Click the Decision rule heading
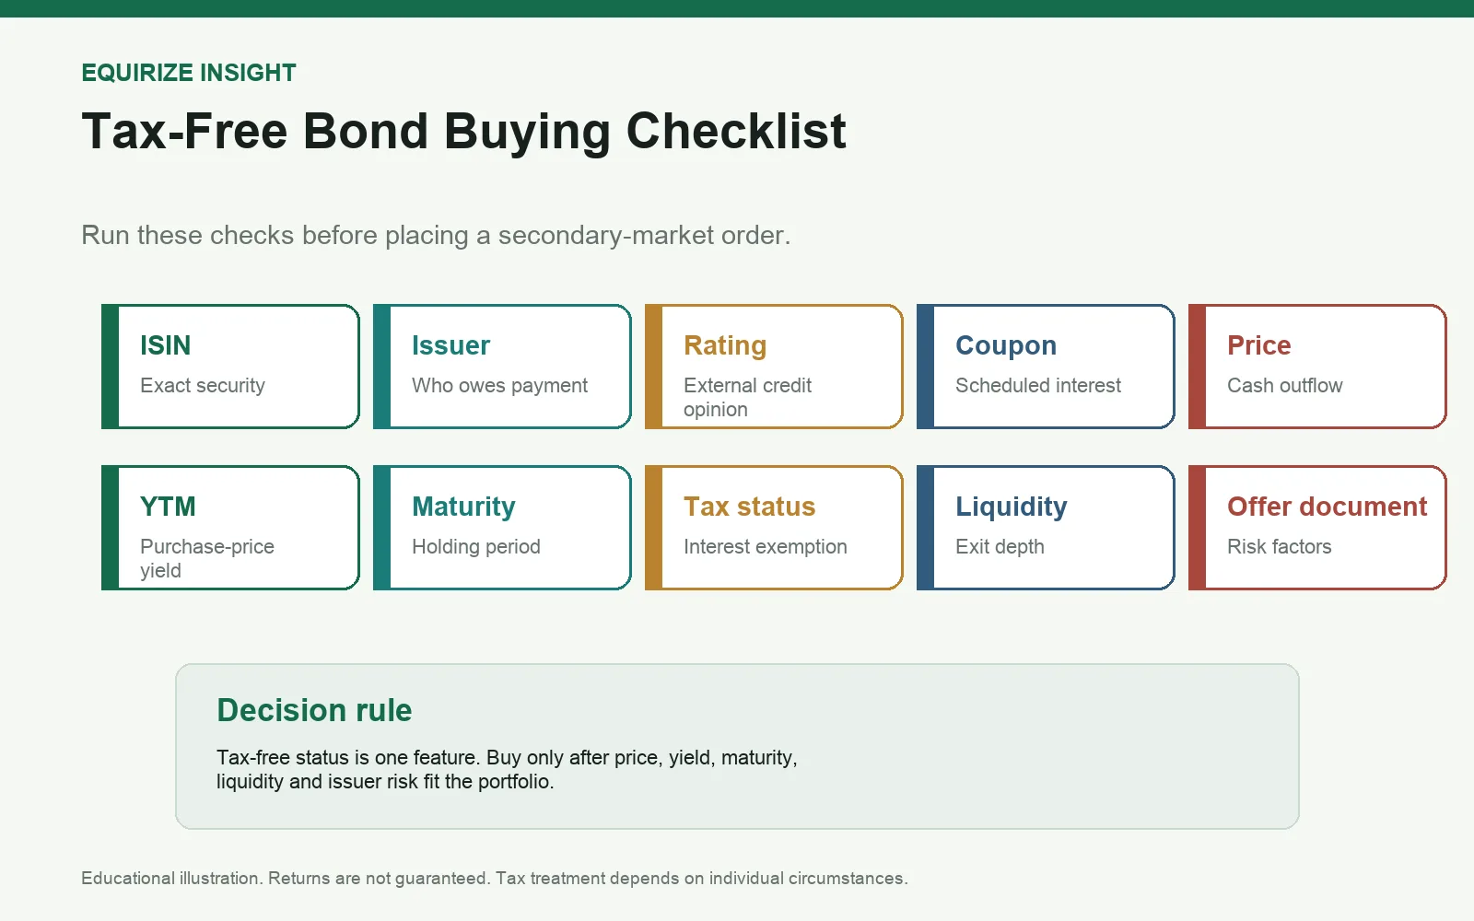This screenshot has width=1474, height=921. click(x=314, y=710)
